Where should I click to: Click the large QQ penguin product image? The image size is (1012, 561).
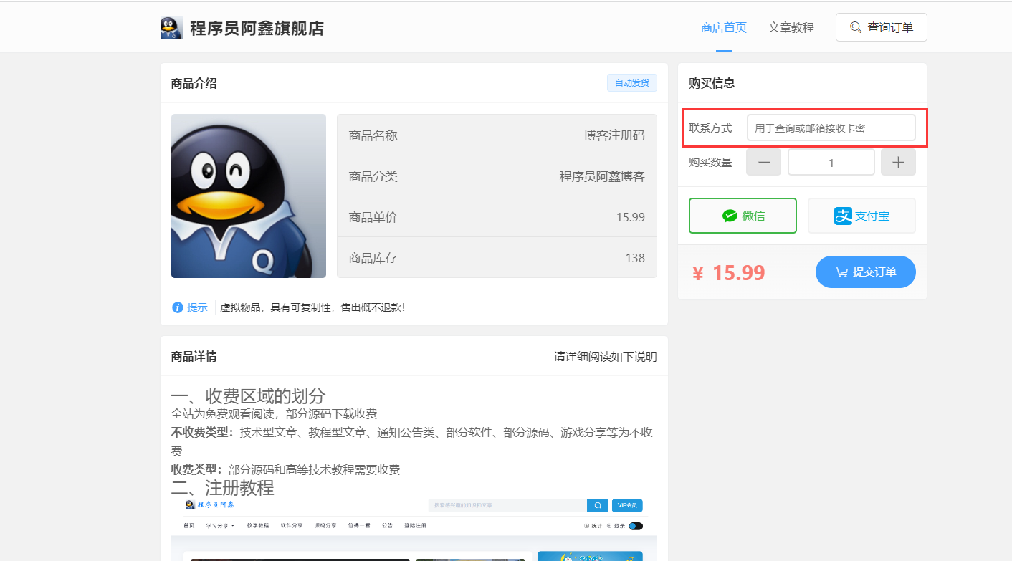coord(248,196)
